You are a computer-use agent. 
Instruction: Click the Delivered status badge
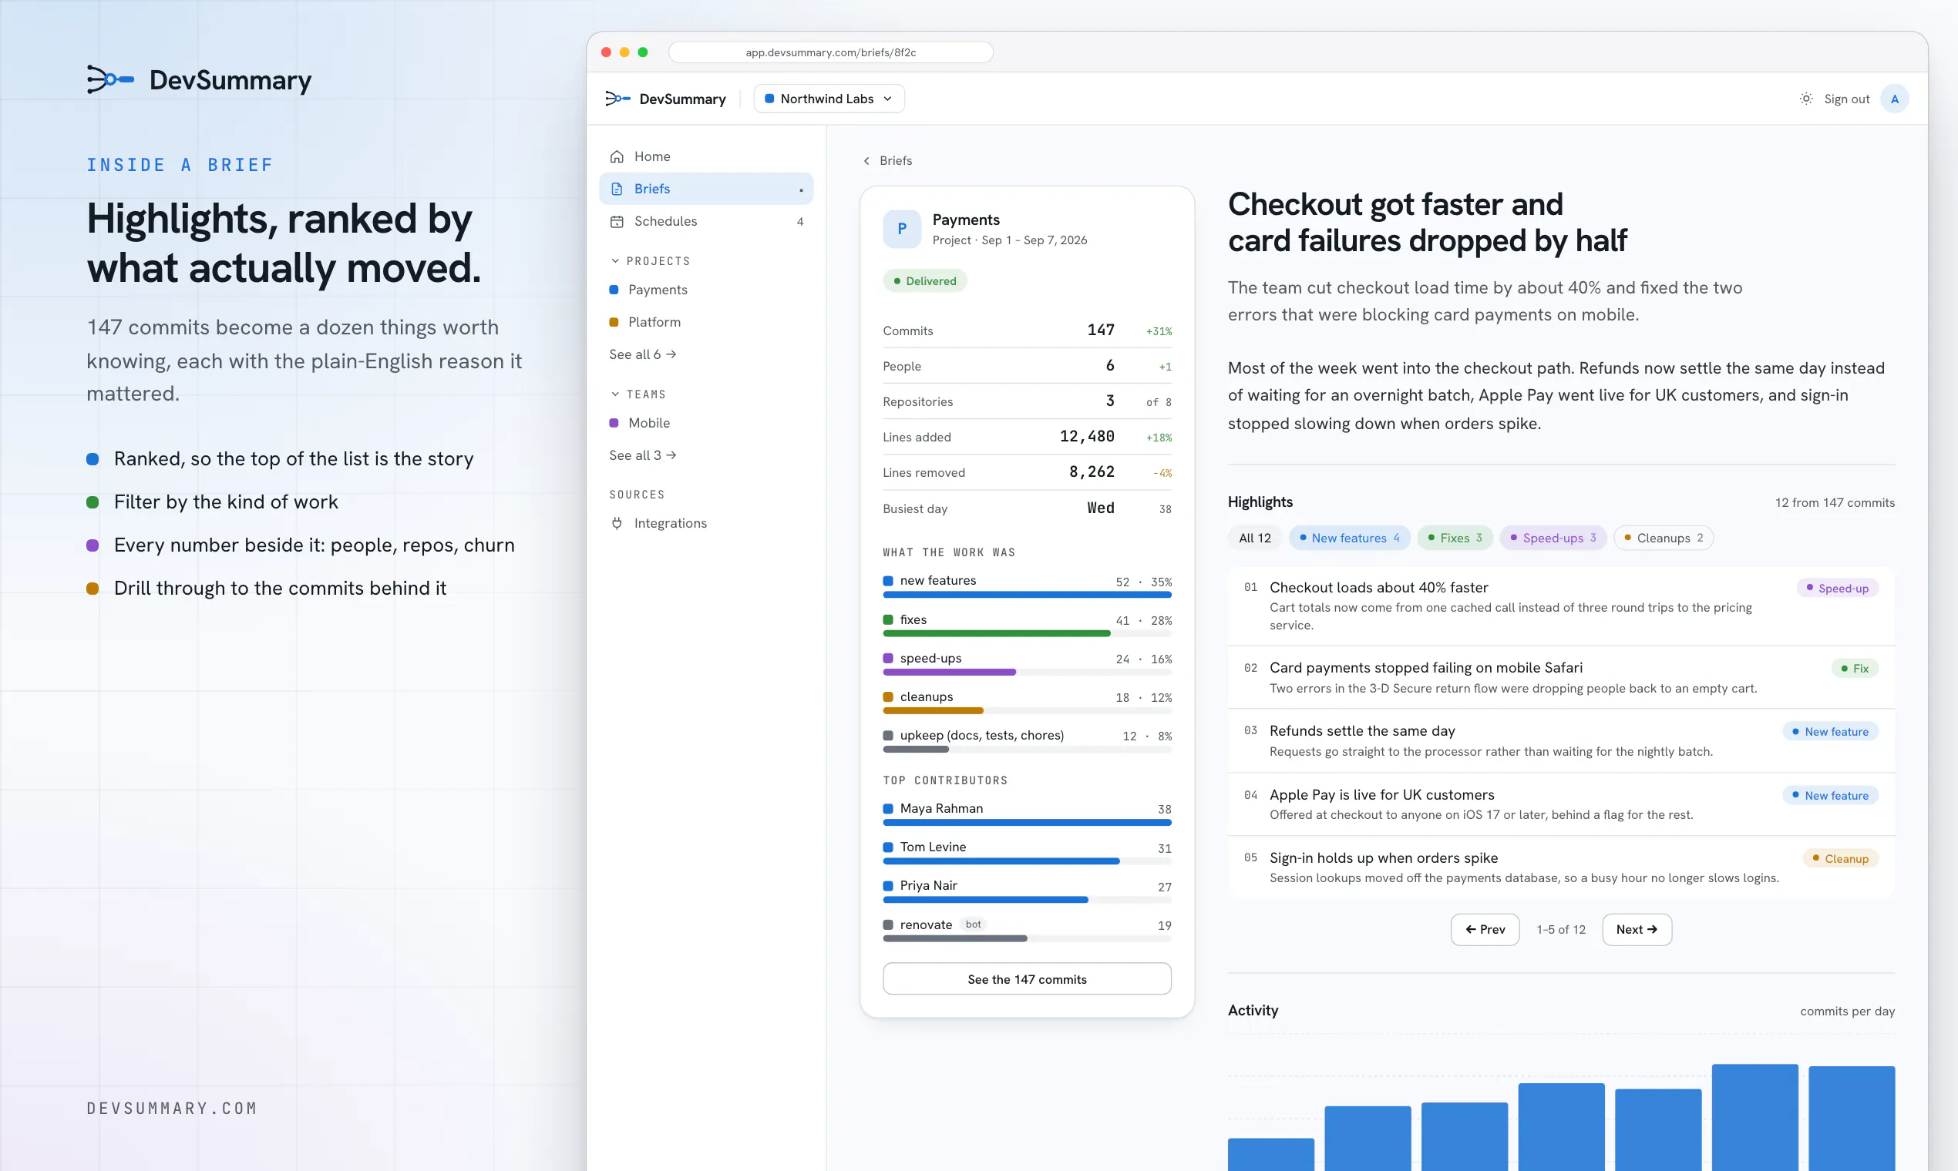923,281
